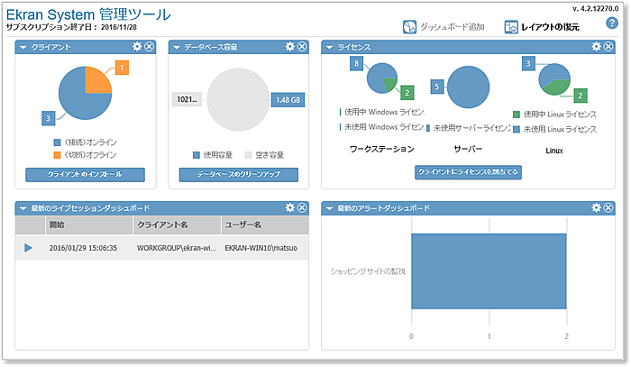Select orange offline slice in client pie
This screenshot has height=367, width=631.
click(96, 82)
